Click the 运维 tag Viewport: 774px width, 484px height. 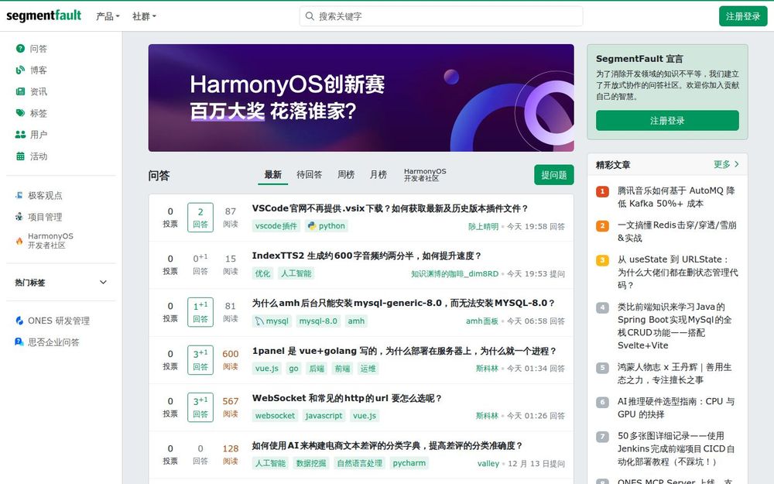[368, 369]
